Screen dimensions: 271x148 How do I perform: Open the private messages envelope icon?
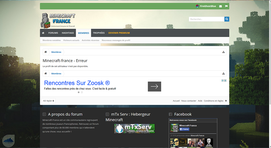click(221, 6)
